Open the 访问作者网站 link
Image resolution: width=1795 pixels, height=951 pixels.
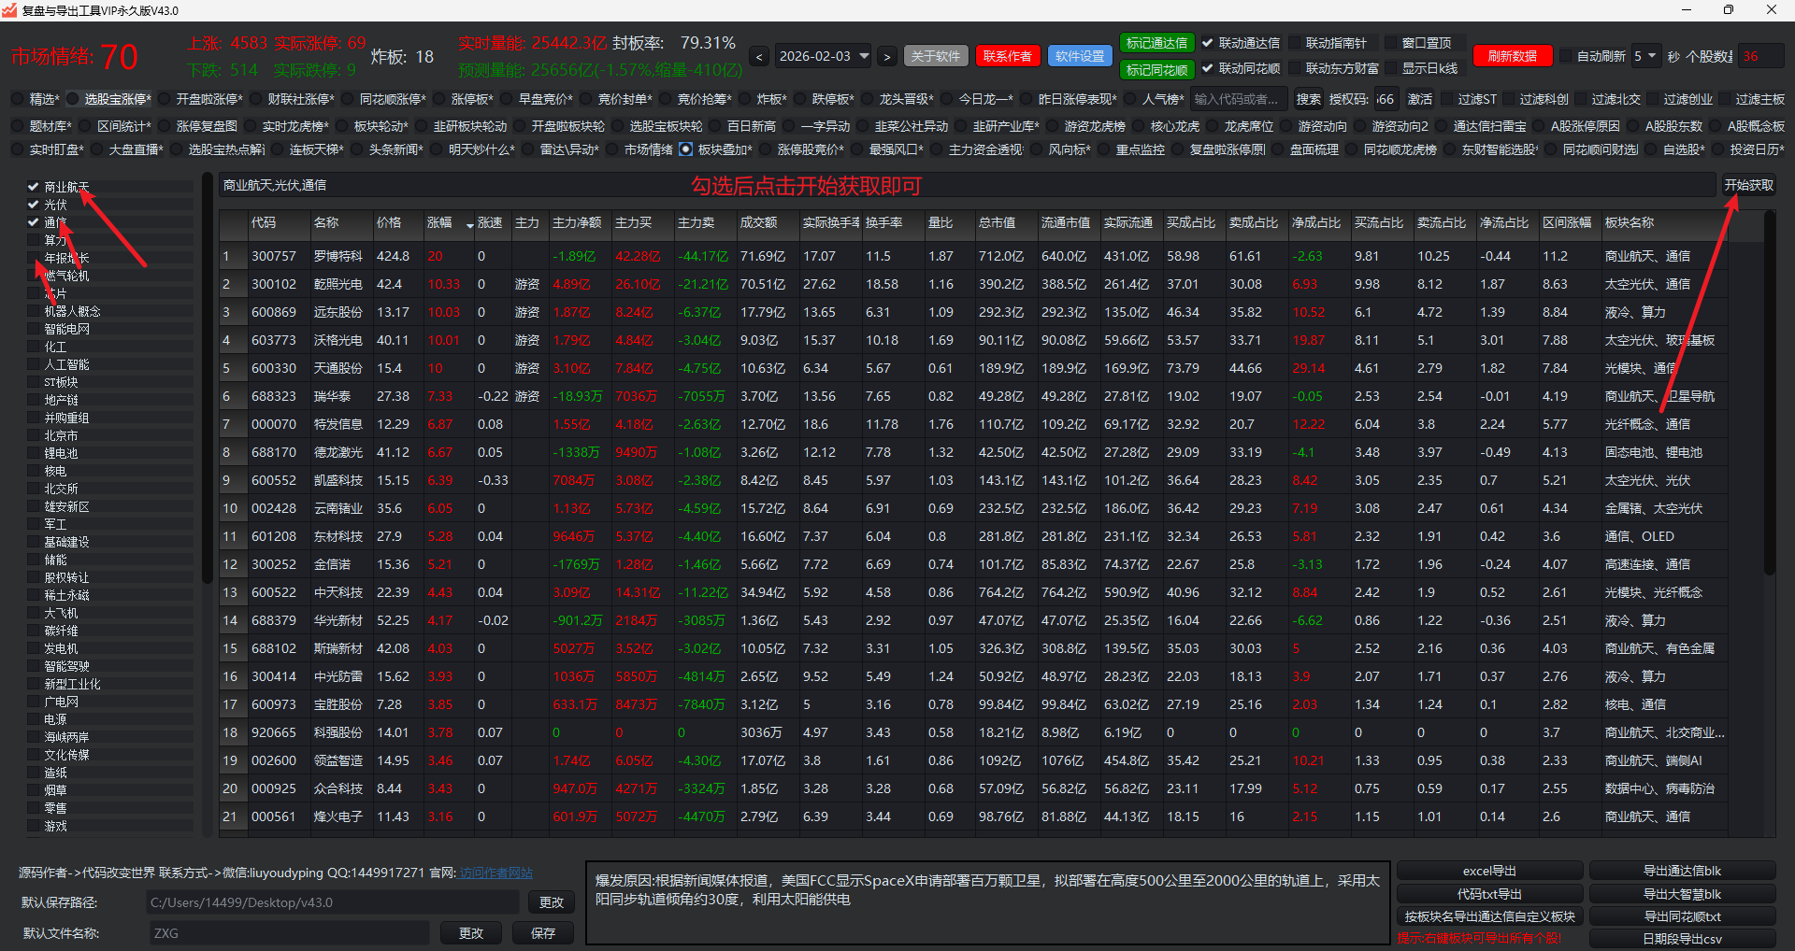click(x=495, y=873)
